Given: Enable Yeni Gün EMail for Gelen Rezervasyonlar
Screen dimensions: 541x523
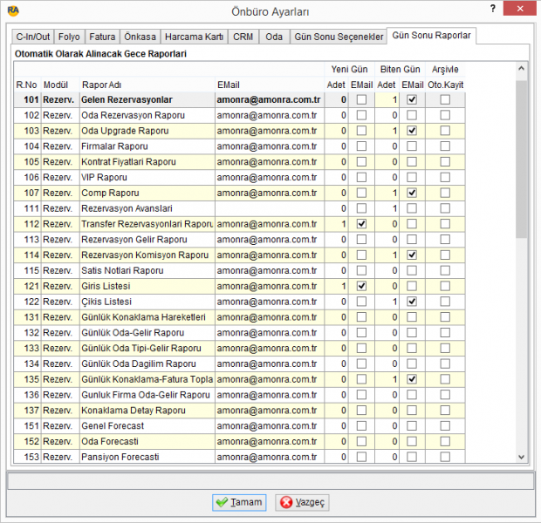Looking at the screenshot, I should [361, 99].
